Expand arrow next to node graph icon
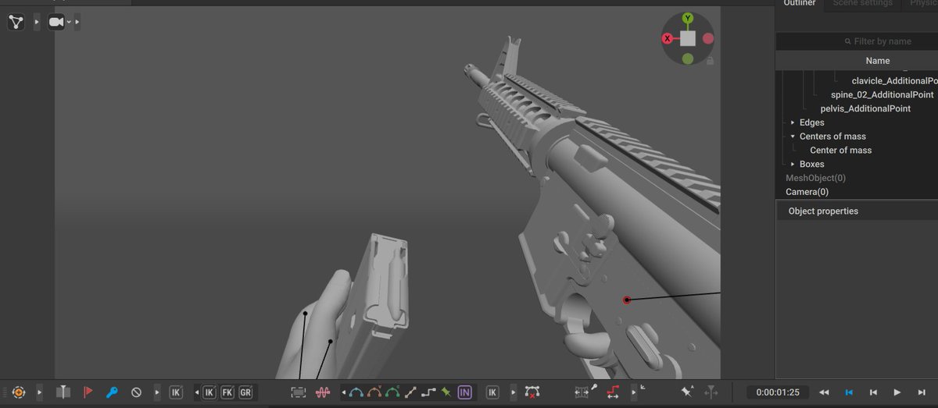The image size is (938, 408). click(x=36, y=22)
